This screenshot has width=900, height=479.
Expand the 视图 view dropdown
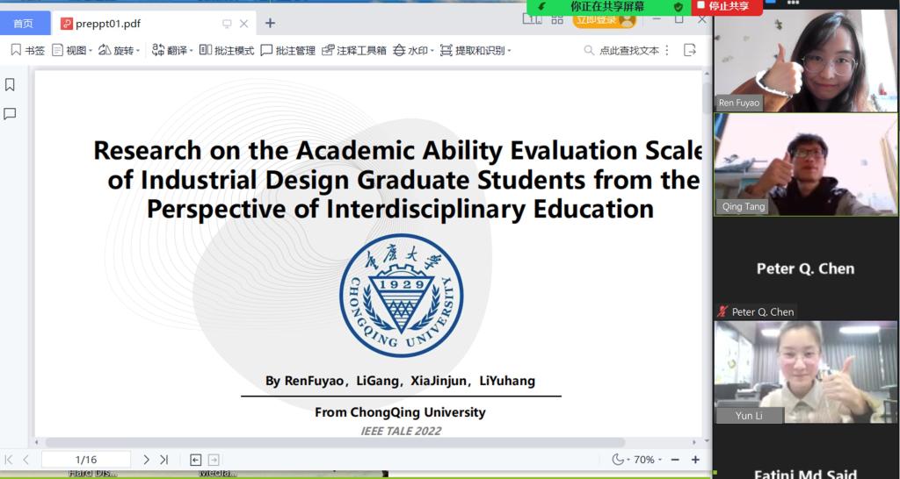(71, 51)
